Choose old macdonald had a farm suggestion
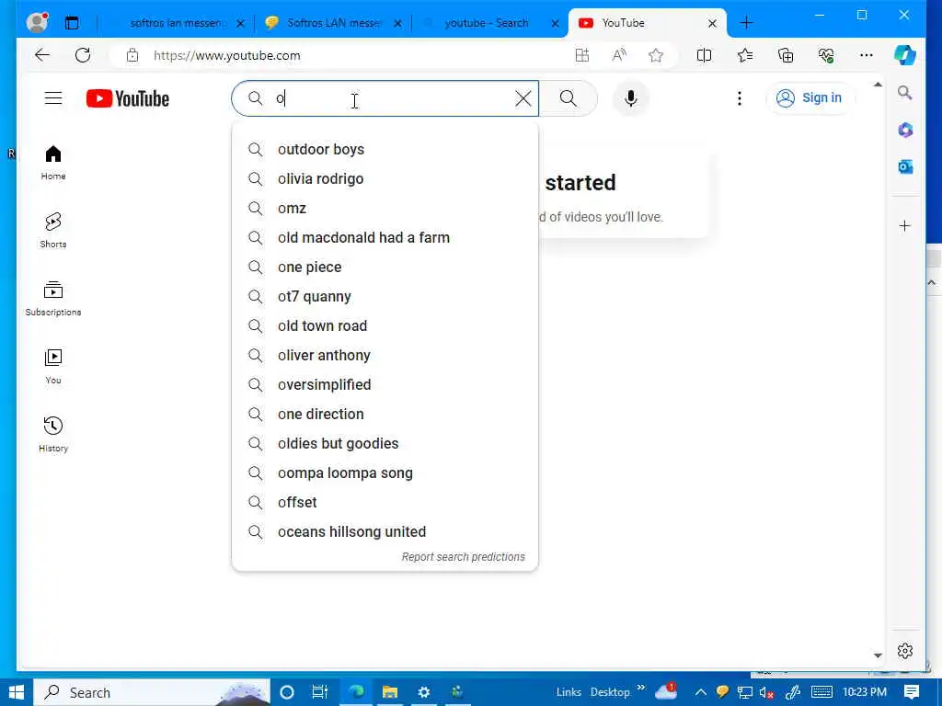This screenshot has width=942, height=706. click(385, 238)
